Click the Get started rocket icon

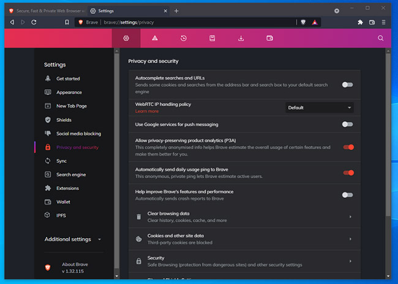tap(48, 78)
